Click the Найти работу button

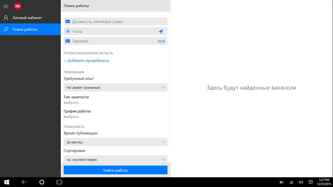click(x=116, y=170)
